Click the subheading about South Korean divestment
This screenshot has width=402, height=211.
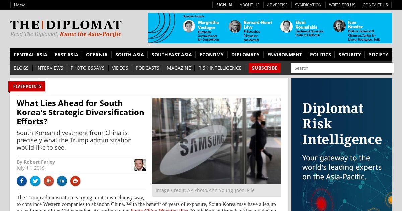point(74,140)
